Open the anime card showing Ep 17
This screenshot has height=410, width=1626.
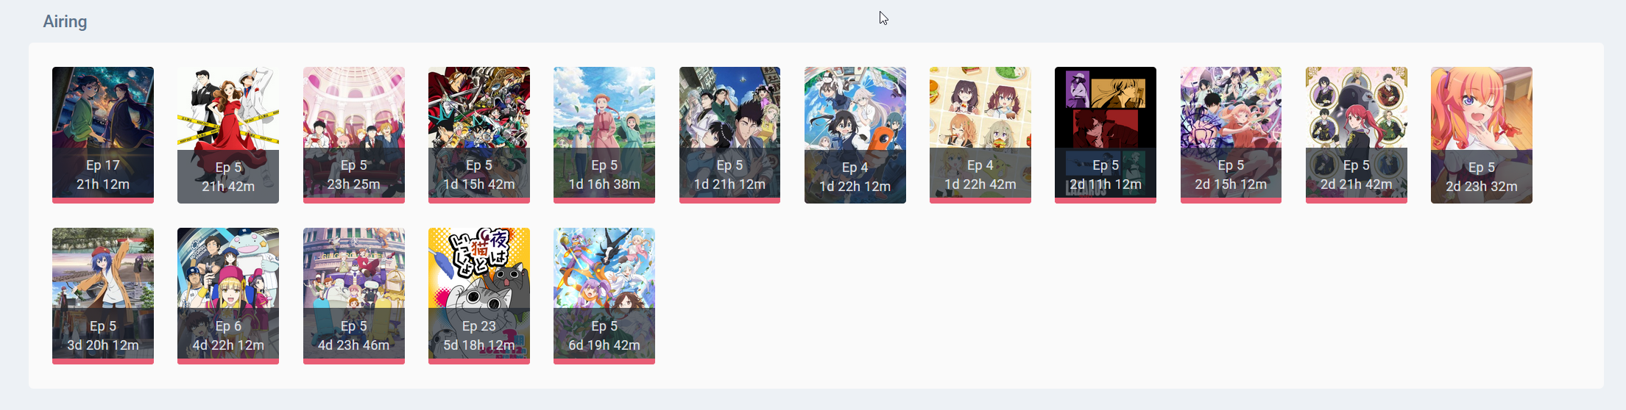103,134
